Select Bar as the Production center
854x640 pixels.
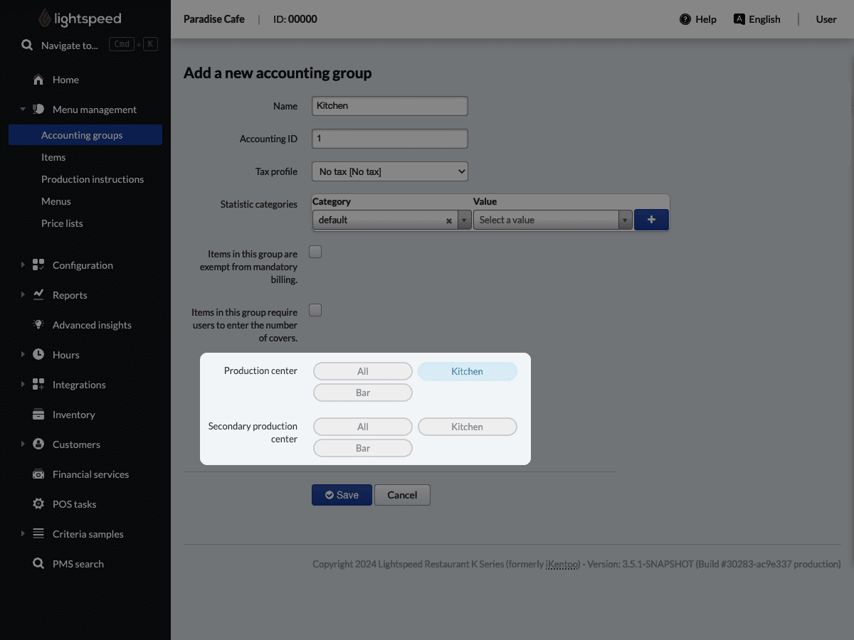(362, 392)
